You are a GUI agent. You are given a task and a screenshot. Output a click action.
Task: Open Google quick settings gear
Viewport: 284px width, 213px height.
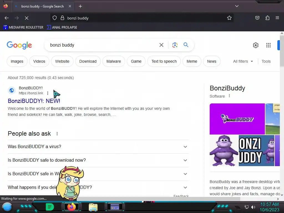(255, 45)
